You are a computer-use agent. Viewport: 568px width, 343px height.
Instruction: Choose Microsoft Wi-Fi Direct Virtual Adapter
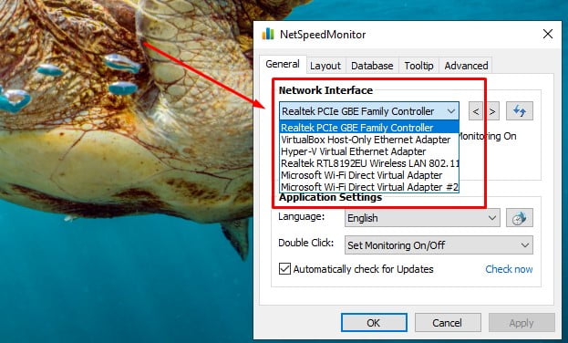(x=369, y=175)
